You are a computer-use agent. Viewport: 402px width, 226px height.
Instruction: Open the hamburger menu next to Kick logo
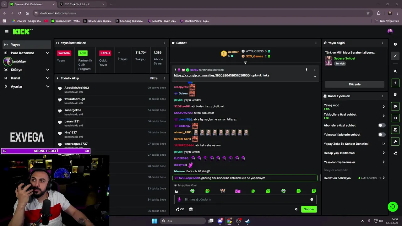(7, 32)
